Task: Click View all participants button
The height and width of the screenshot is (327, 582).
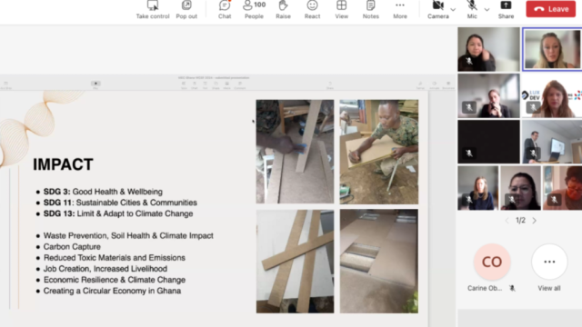Action: tap(549, 268)
